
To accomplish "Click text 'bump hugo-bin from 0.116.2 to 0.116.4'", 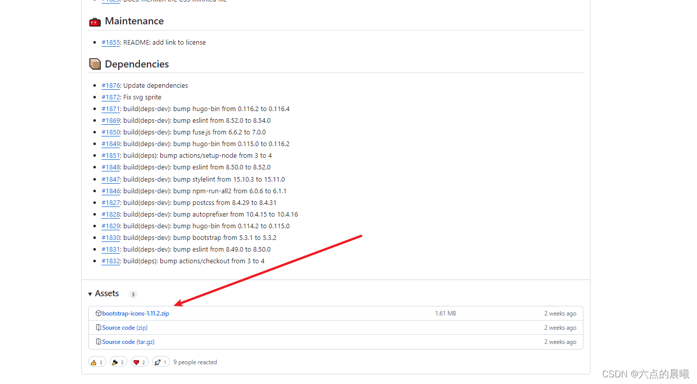I will coord(231,109).
